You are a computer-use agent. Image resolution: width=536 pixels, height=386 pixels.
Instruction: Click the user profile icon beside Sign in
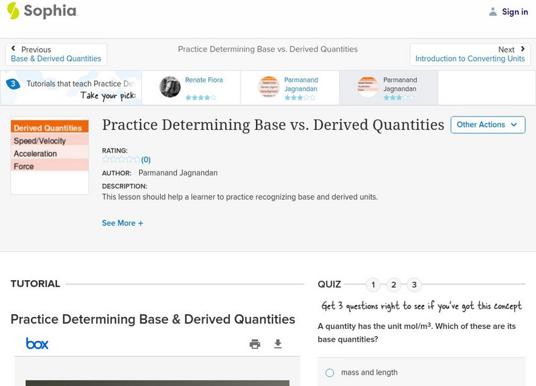pyautogui.click(x=492, y=11)
